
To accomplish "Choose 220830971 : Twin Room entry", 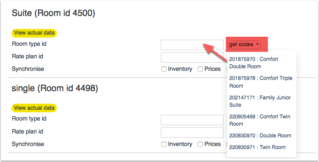I will click(257, 147).
